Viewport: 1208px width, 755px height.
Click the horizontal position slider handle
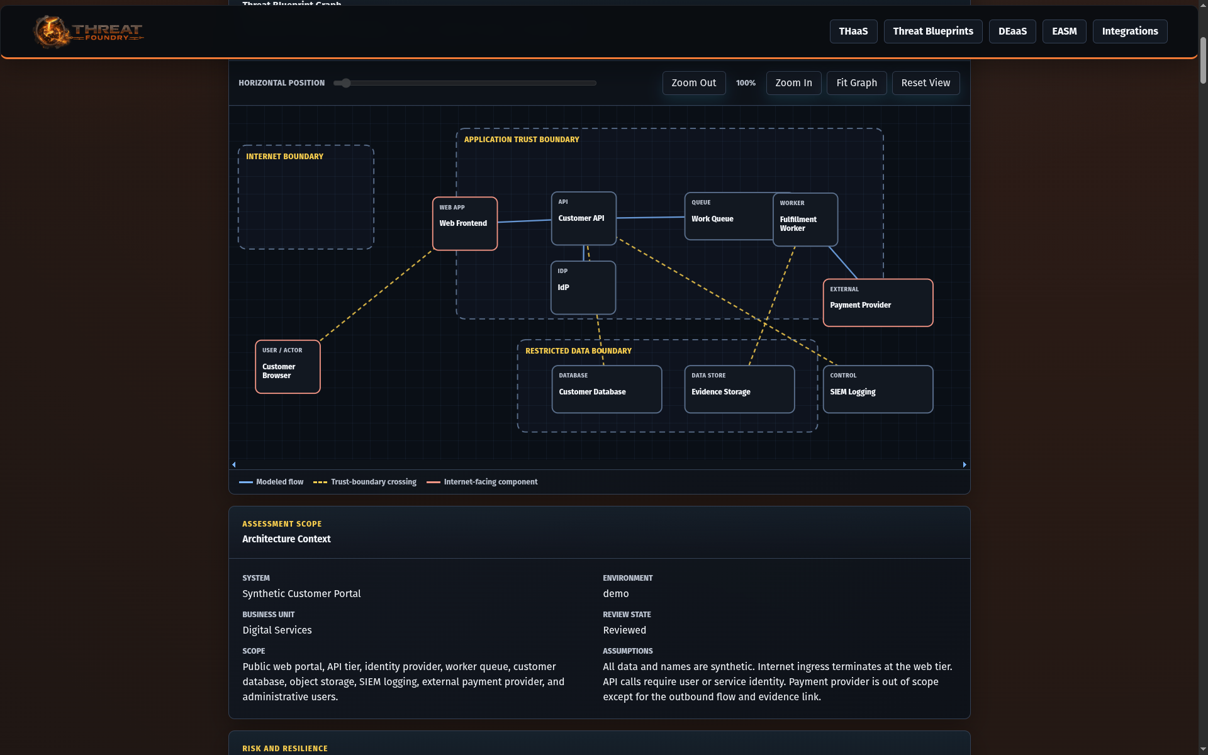point(345,83)
